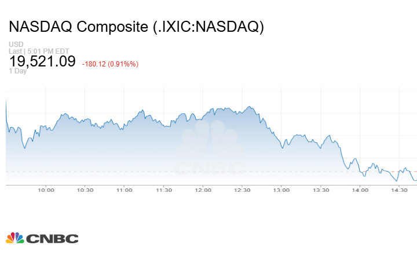Click the CNBC text beside the peacock logo
The width and height of the screenshot is (417, 260).
click(x=52, y=239)
